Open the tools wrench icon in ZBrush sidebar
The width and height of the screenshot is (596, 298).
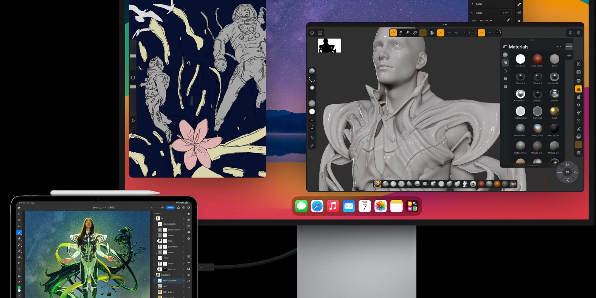[578, 64]
